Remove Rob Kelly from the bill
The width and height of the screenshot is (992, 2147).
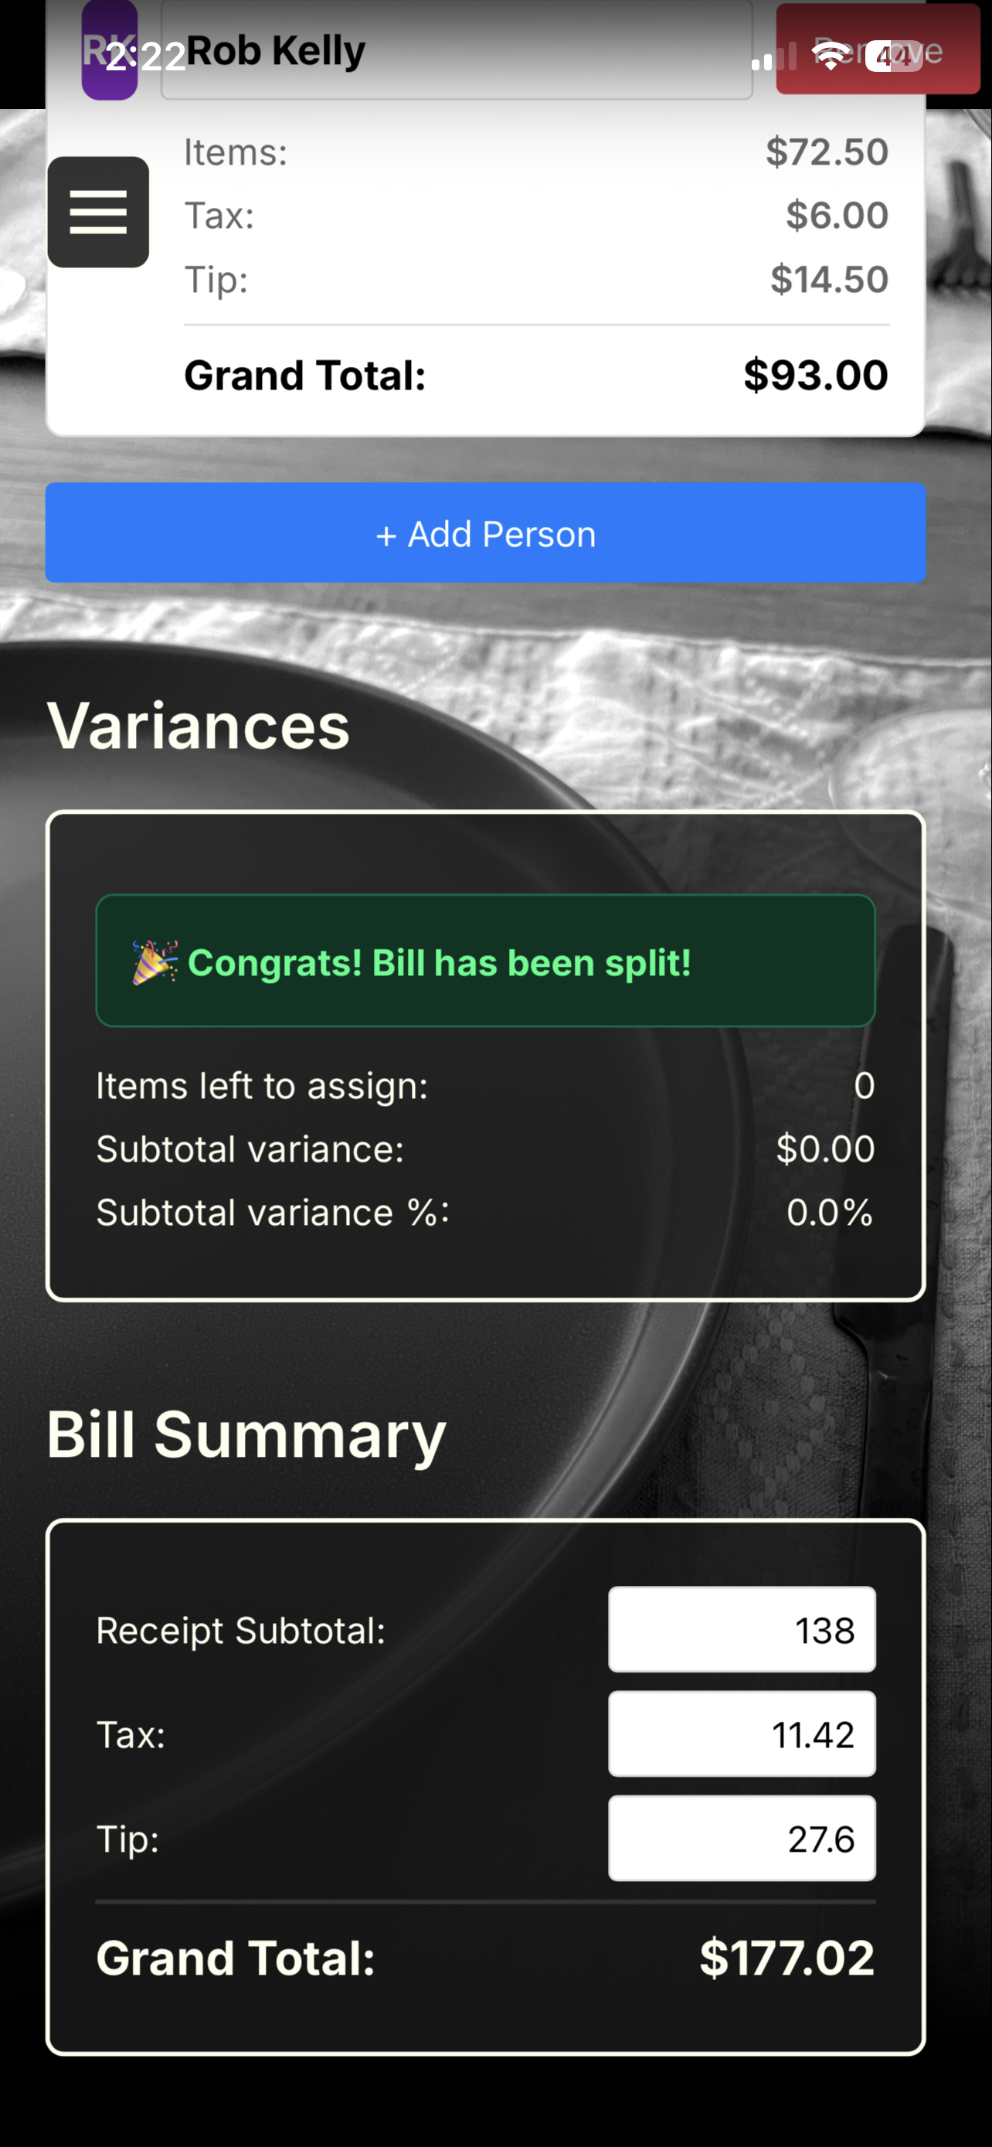tap(878, 50)
